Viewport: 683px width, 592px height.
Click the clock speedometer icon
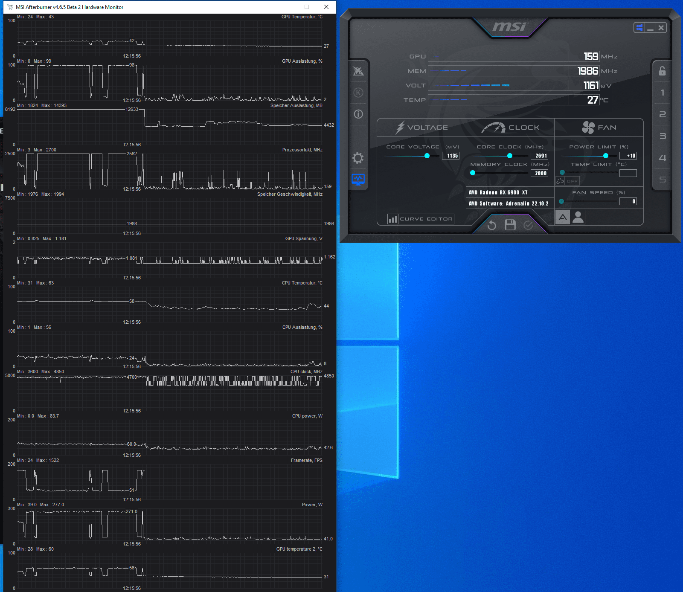click(493, 127)
